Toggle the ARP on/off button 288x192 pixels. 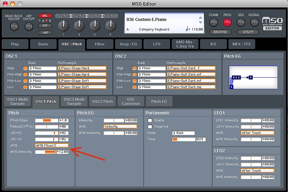click(29, 27)
